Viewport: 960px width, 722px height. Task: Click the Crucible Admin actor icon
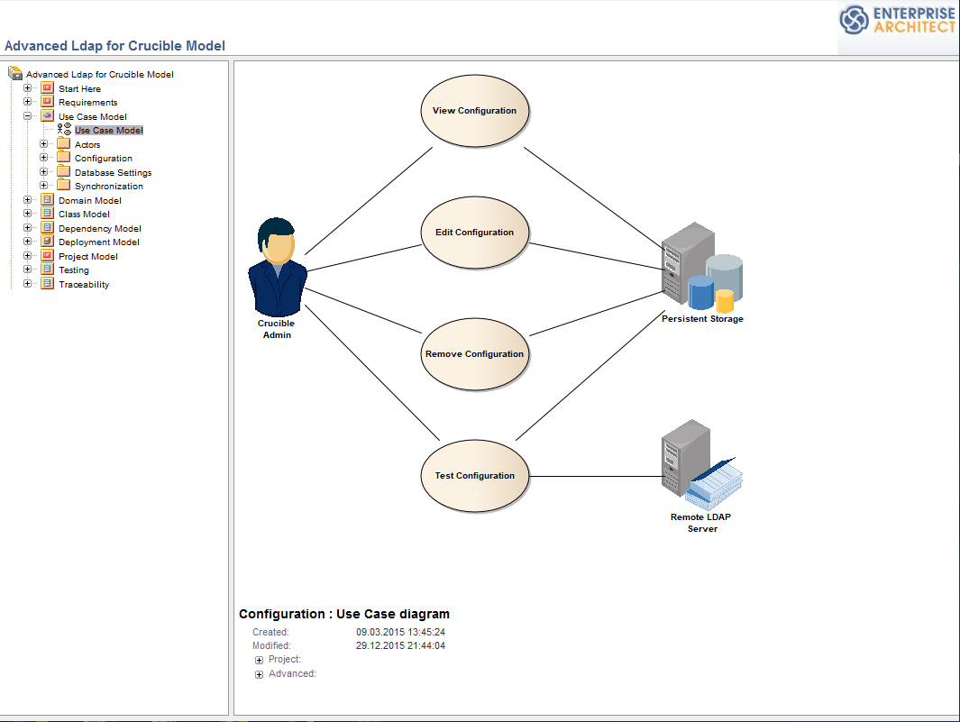pyautogui.click(x=277, y=267)
